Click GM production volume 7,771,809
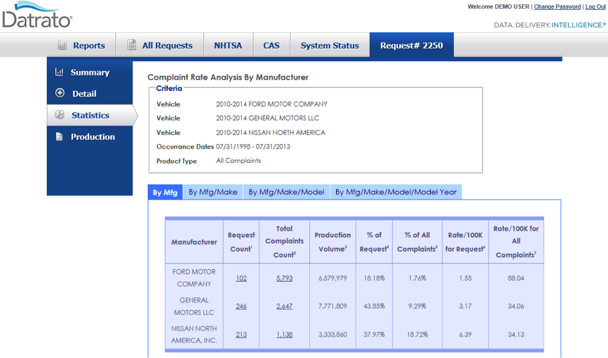This screenshot has width=608, height=358. pos(333,306)
